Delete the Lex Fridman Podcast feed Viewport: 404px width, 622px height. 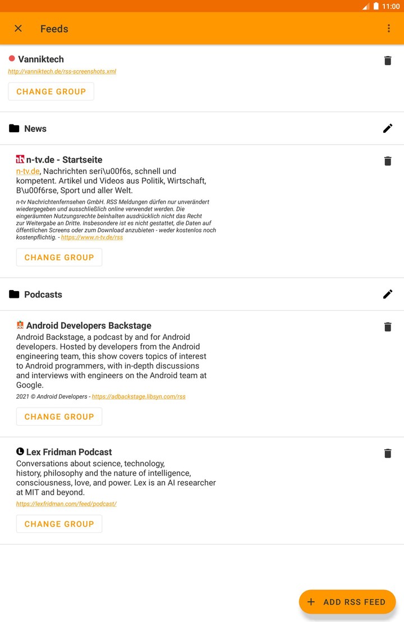pyautogui.click(x=387, y=453)
